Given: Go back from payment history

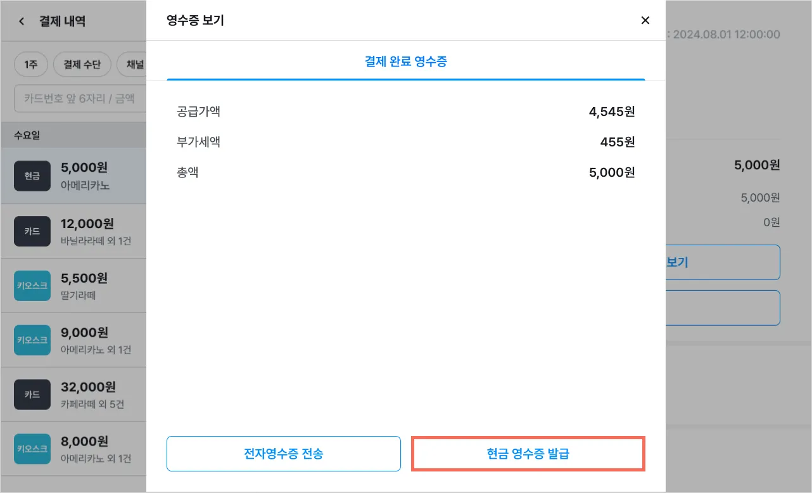Looking at the screenshot, I should (x=22, y=22).
